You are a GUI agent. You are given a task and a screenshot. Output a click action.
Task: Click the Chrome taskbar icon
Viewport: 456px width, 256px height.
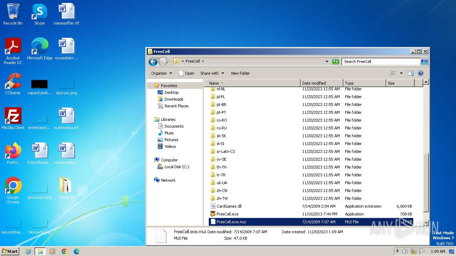(x=64, y=251)
